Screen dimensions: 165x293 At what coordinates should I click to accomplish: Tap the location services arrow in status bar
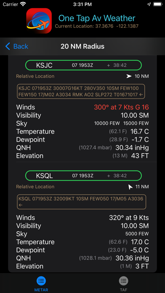coord(149,4)
